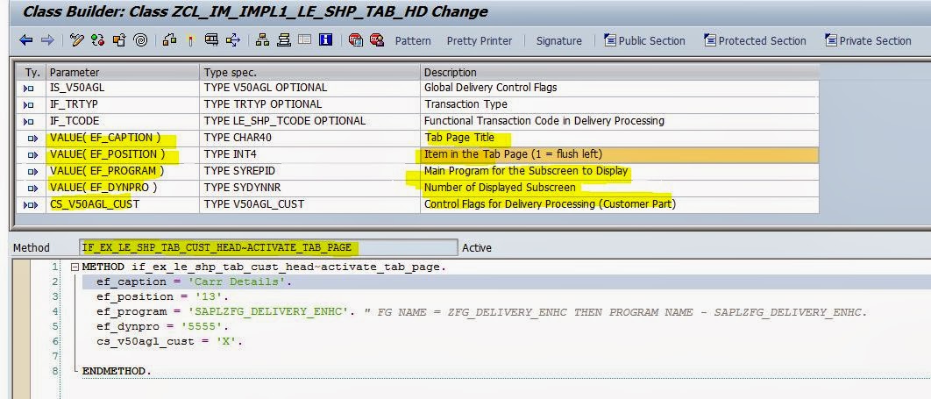The width and height of the screenshot is (931, 399).
Task: Click TYPE INT4 type spec
Action: (x=230, y=154)
